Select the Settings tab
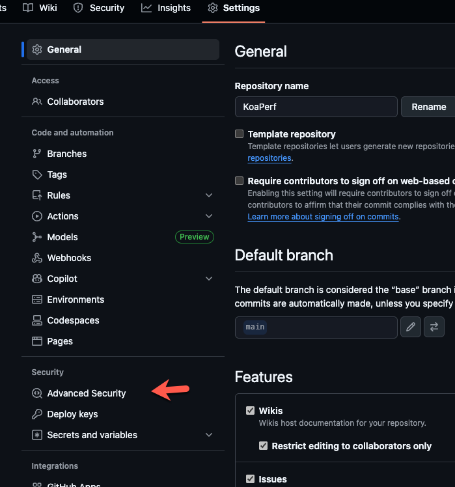 point(234,8)
